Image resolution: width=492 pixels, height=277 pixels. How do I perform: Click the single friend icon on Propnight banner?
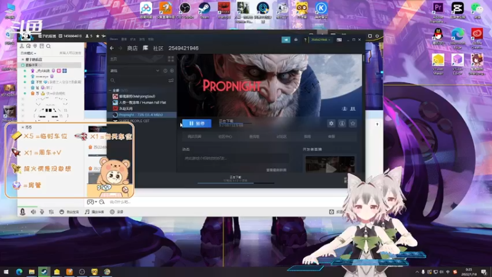344,109
